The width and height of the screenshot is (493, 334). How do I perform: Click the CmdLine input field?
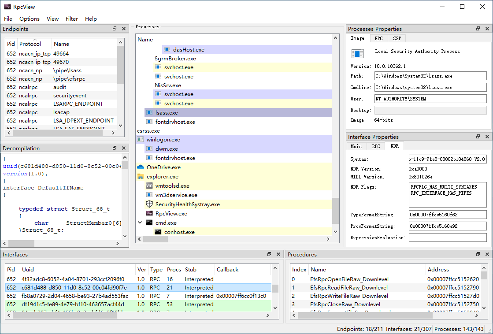(430, 87)
